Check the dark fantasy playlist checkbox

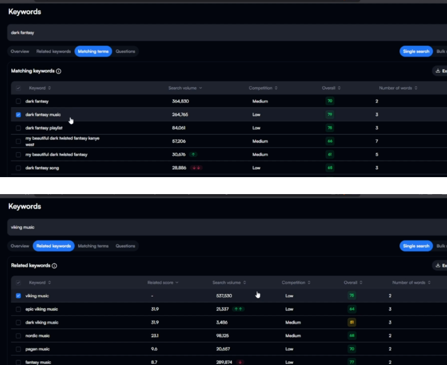[19, 128]
